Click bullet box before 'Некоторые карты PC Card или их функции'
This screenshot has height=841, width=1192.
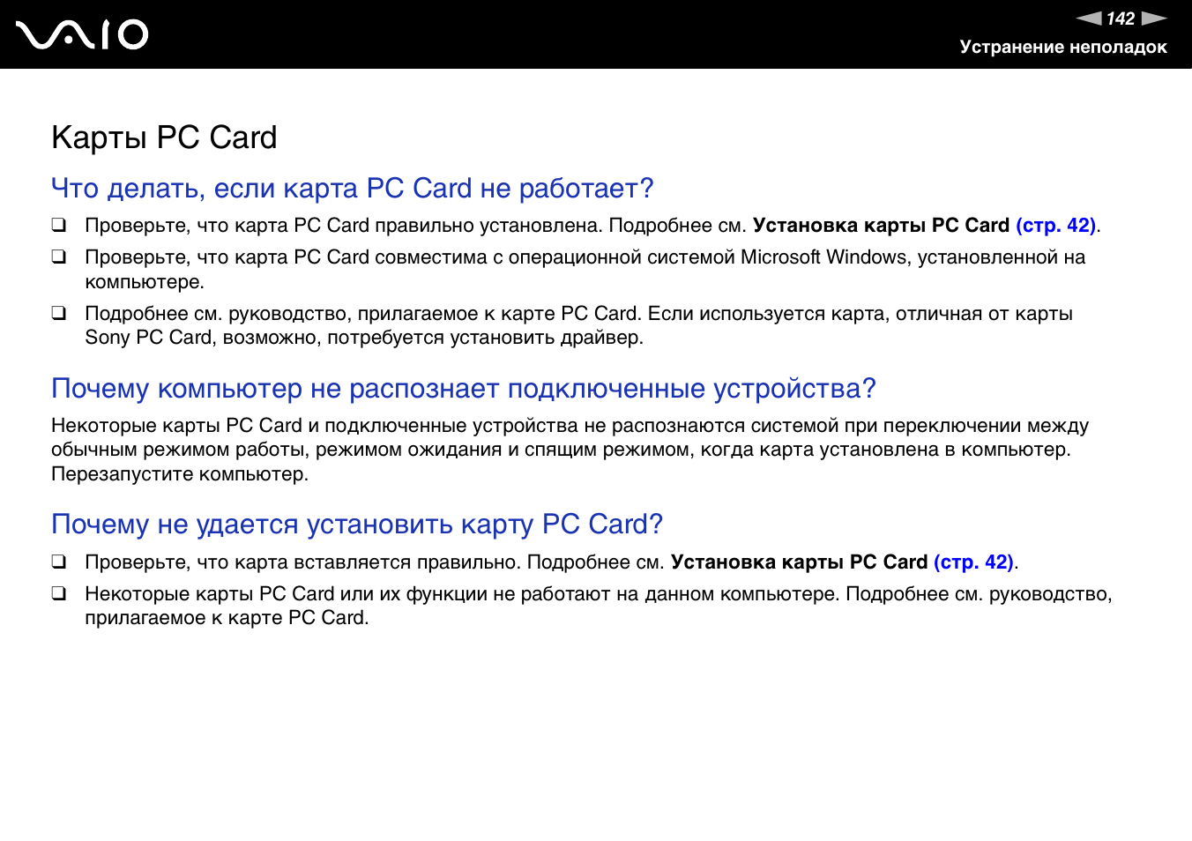[x=58, y=593]
